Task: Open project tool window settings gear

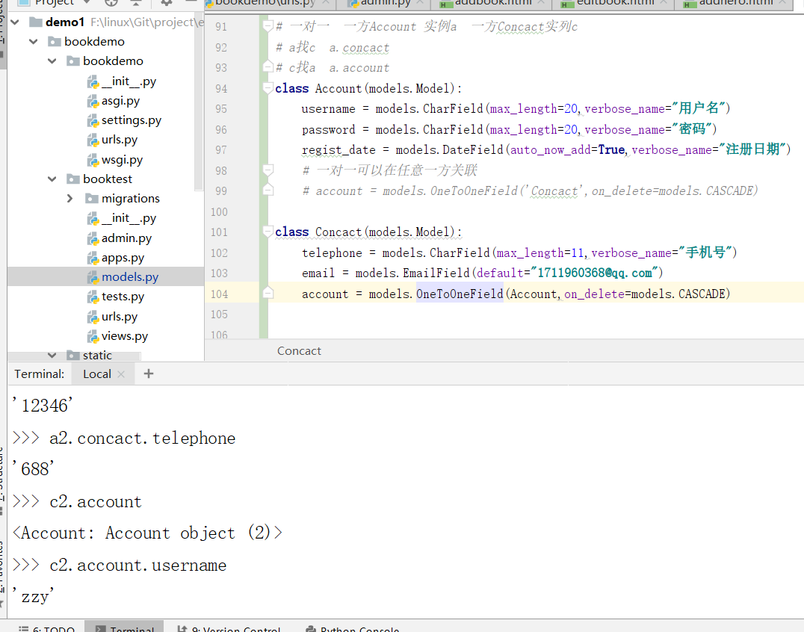Action: point(166,2)
